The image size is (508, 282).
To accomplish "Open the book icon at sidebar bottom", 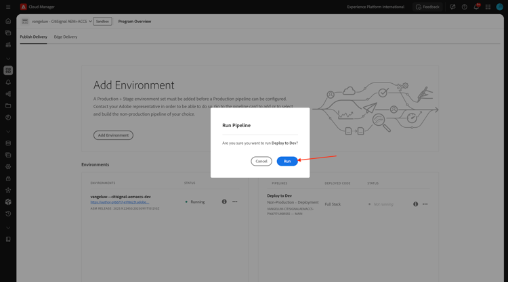I will pyautogui.click(x=8, y=239).
